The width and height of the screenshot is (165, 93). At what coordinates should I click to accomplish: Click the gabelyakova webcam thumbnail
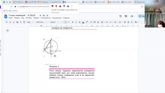point(155,7)
